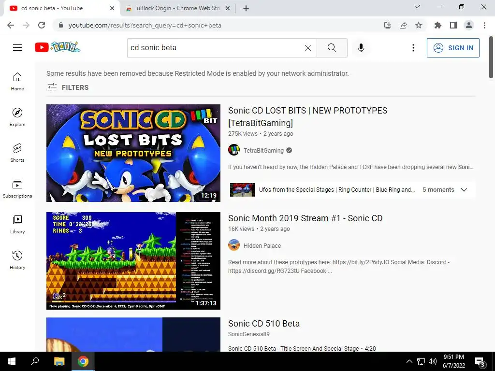
Task: Expand the 5 moments chevron
Action: coord(464,189)
